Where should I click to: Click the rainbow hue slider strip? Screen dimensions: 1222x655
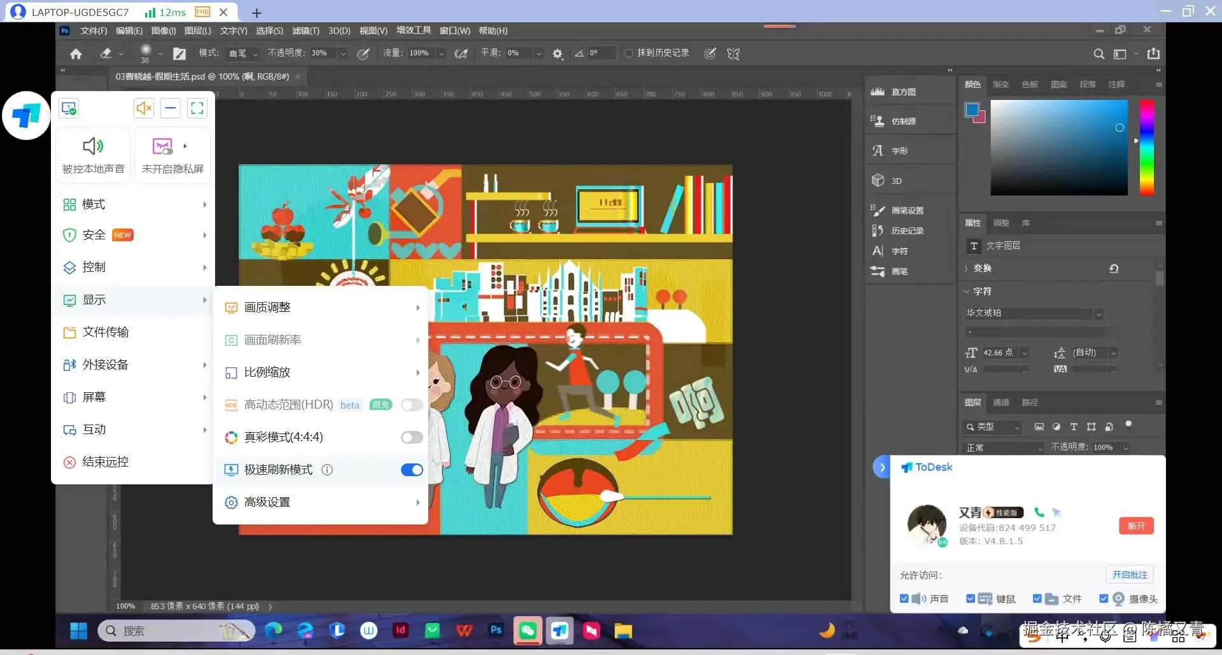[1147, 147]
